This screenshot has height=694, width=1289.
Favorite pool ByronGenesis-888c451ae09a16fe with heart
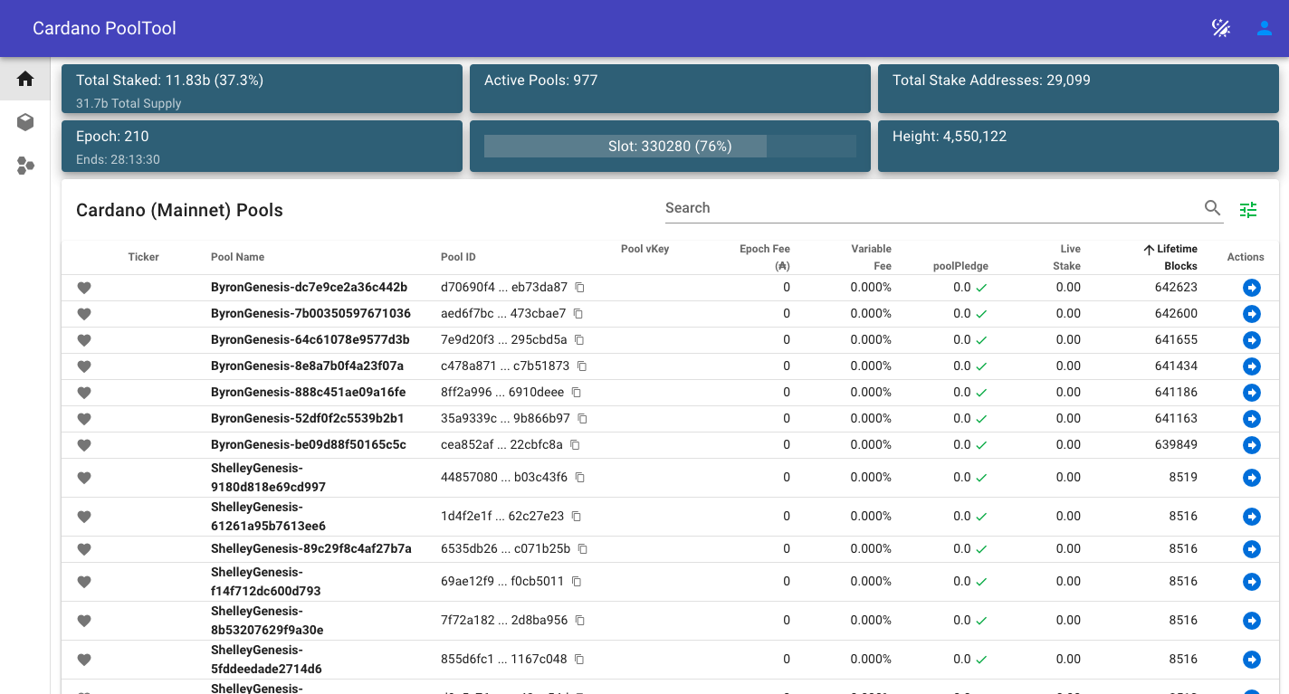coord(84,394)
